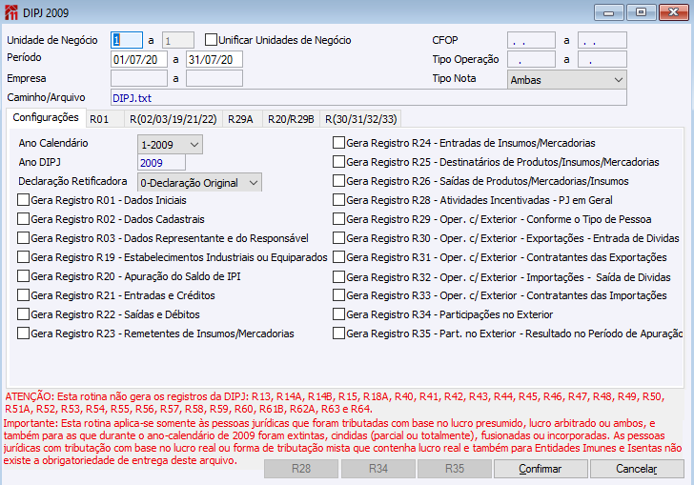Open the R20/R29B tab

(291, 119)
